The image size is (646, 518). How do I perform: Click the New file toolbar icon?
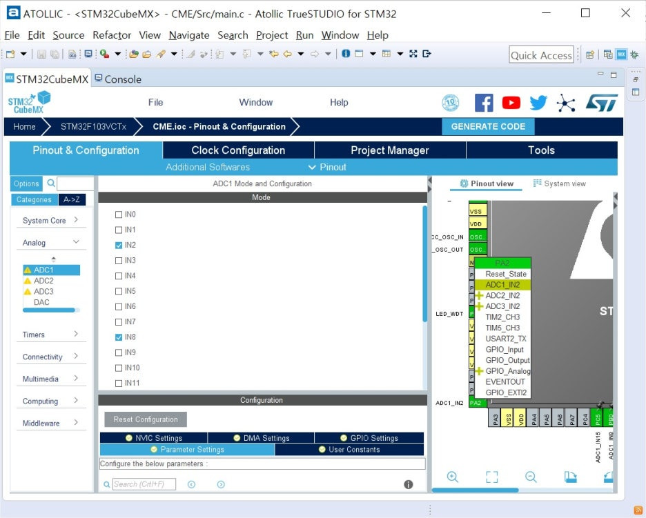(10, 54)
